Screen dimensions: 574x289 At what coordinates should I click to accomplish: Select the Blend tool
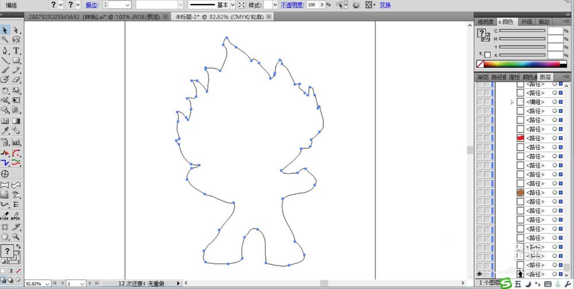[x=16, y=130]
